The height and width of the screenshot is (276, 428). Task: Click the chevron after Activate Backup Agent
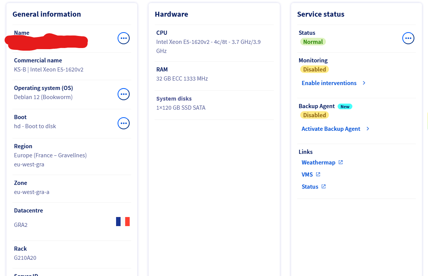[x=368, y=129]
